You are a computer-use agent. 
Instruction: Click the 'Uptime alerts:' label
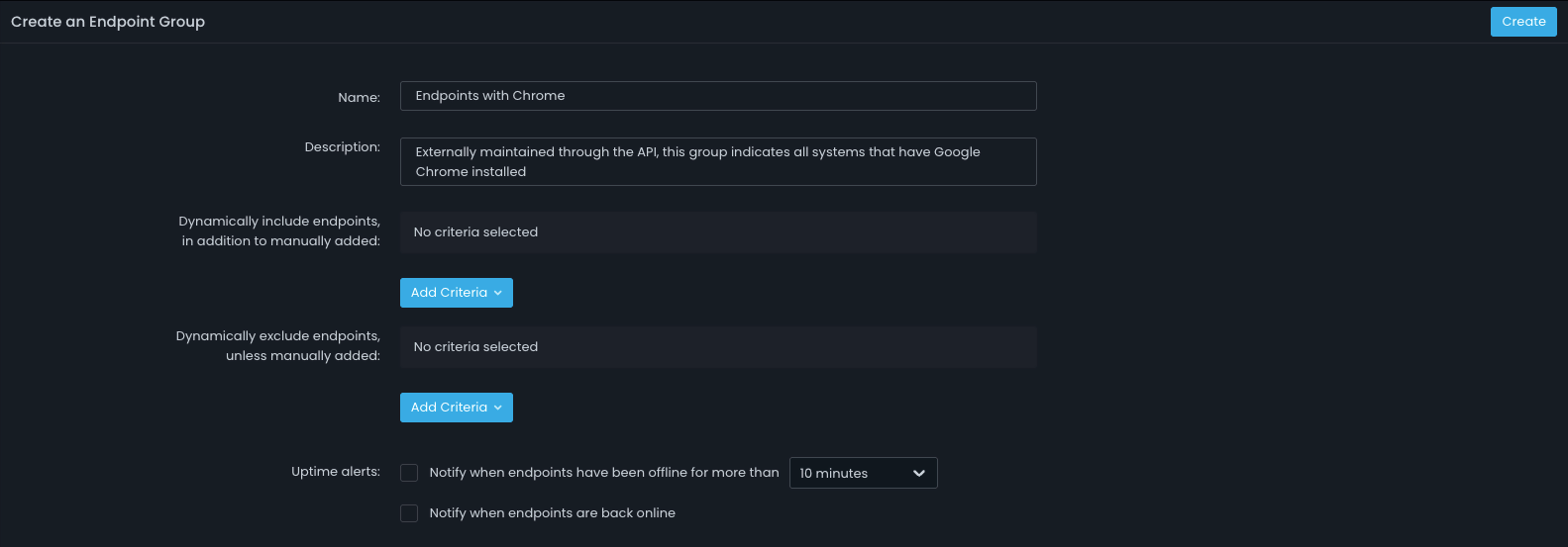[x=336, y=472]
